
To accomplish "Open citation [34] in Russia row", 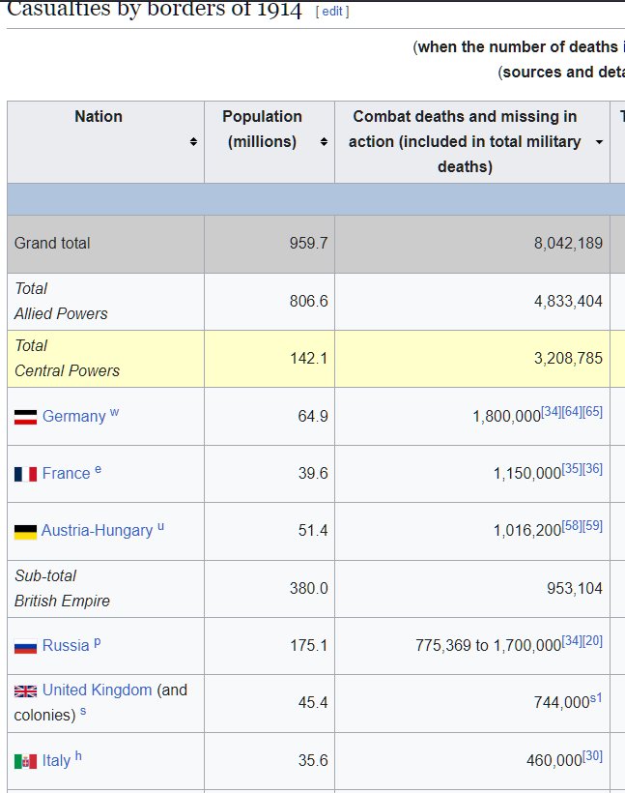I will [572, 641].
